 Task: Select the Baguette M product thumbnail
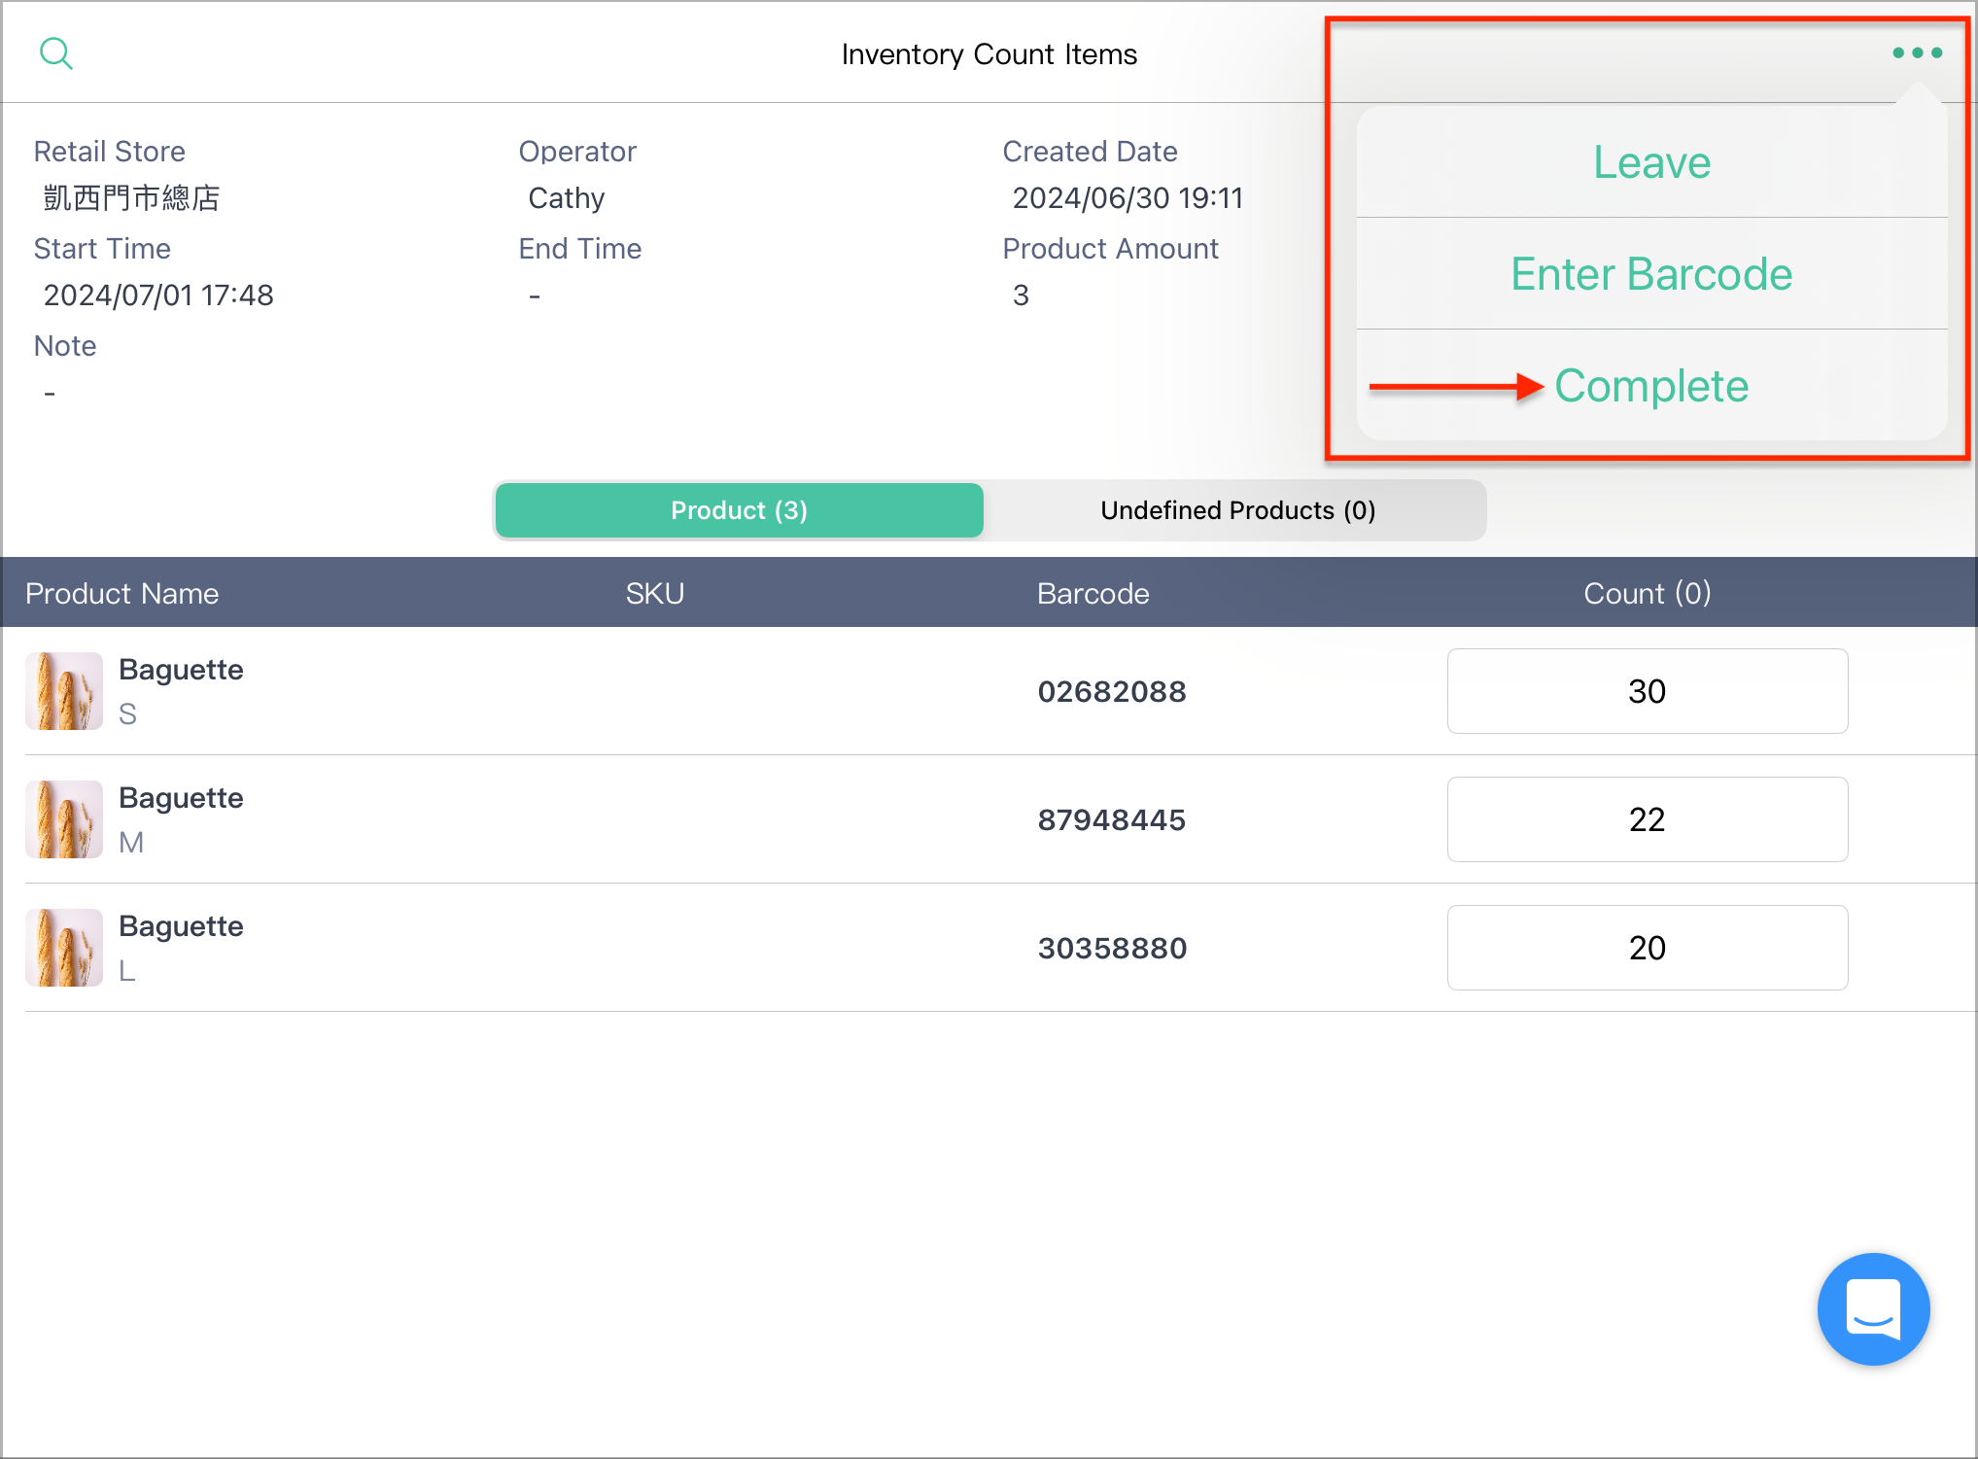[64, 819]
